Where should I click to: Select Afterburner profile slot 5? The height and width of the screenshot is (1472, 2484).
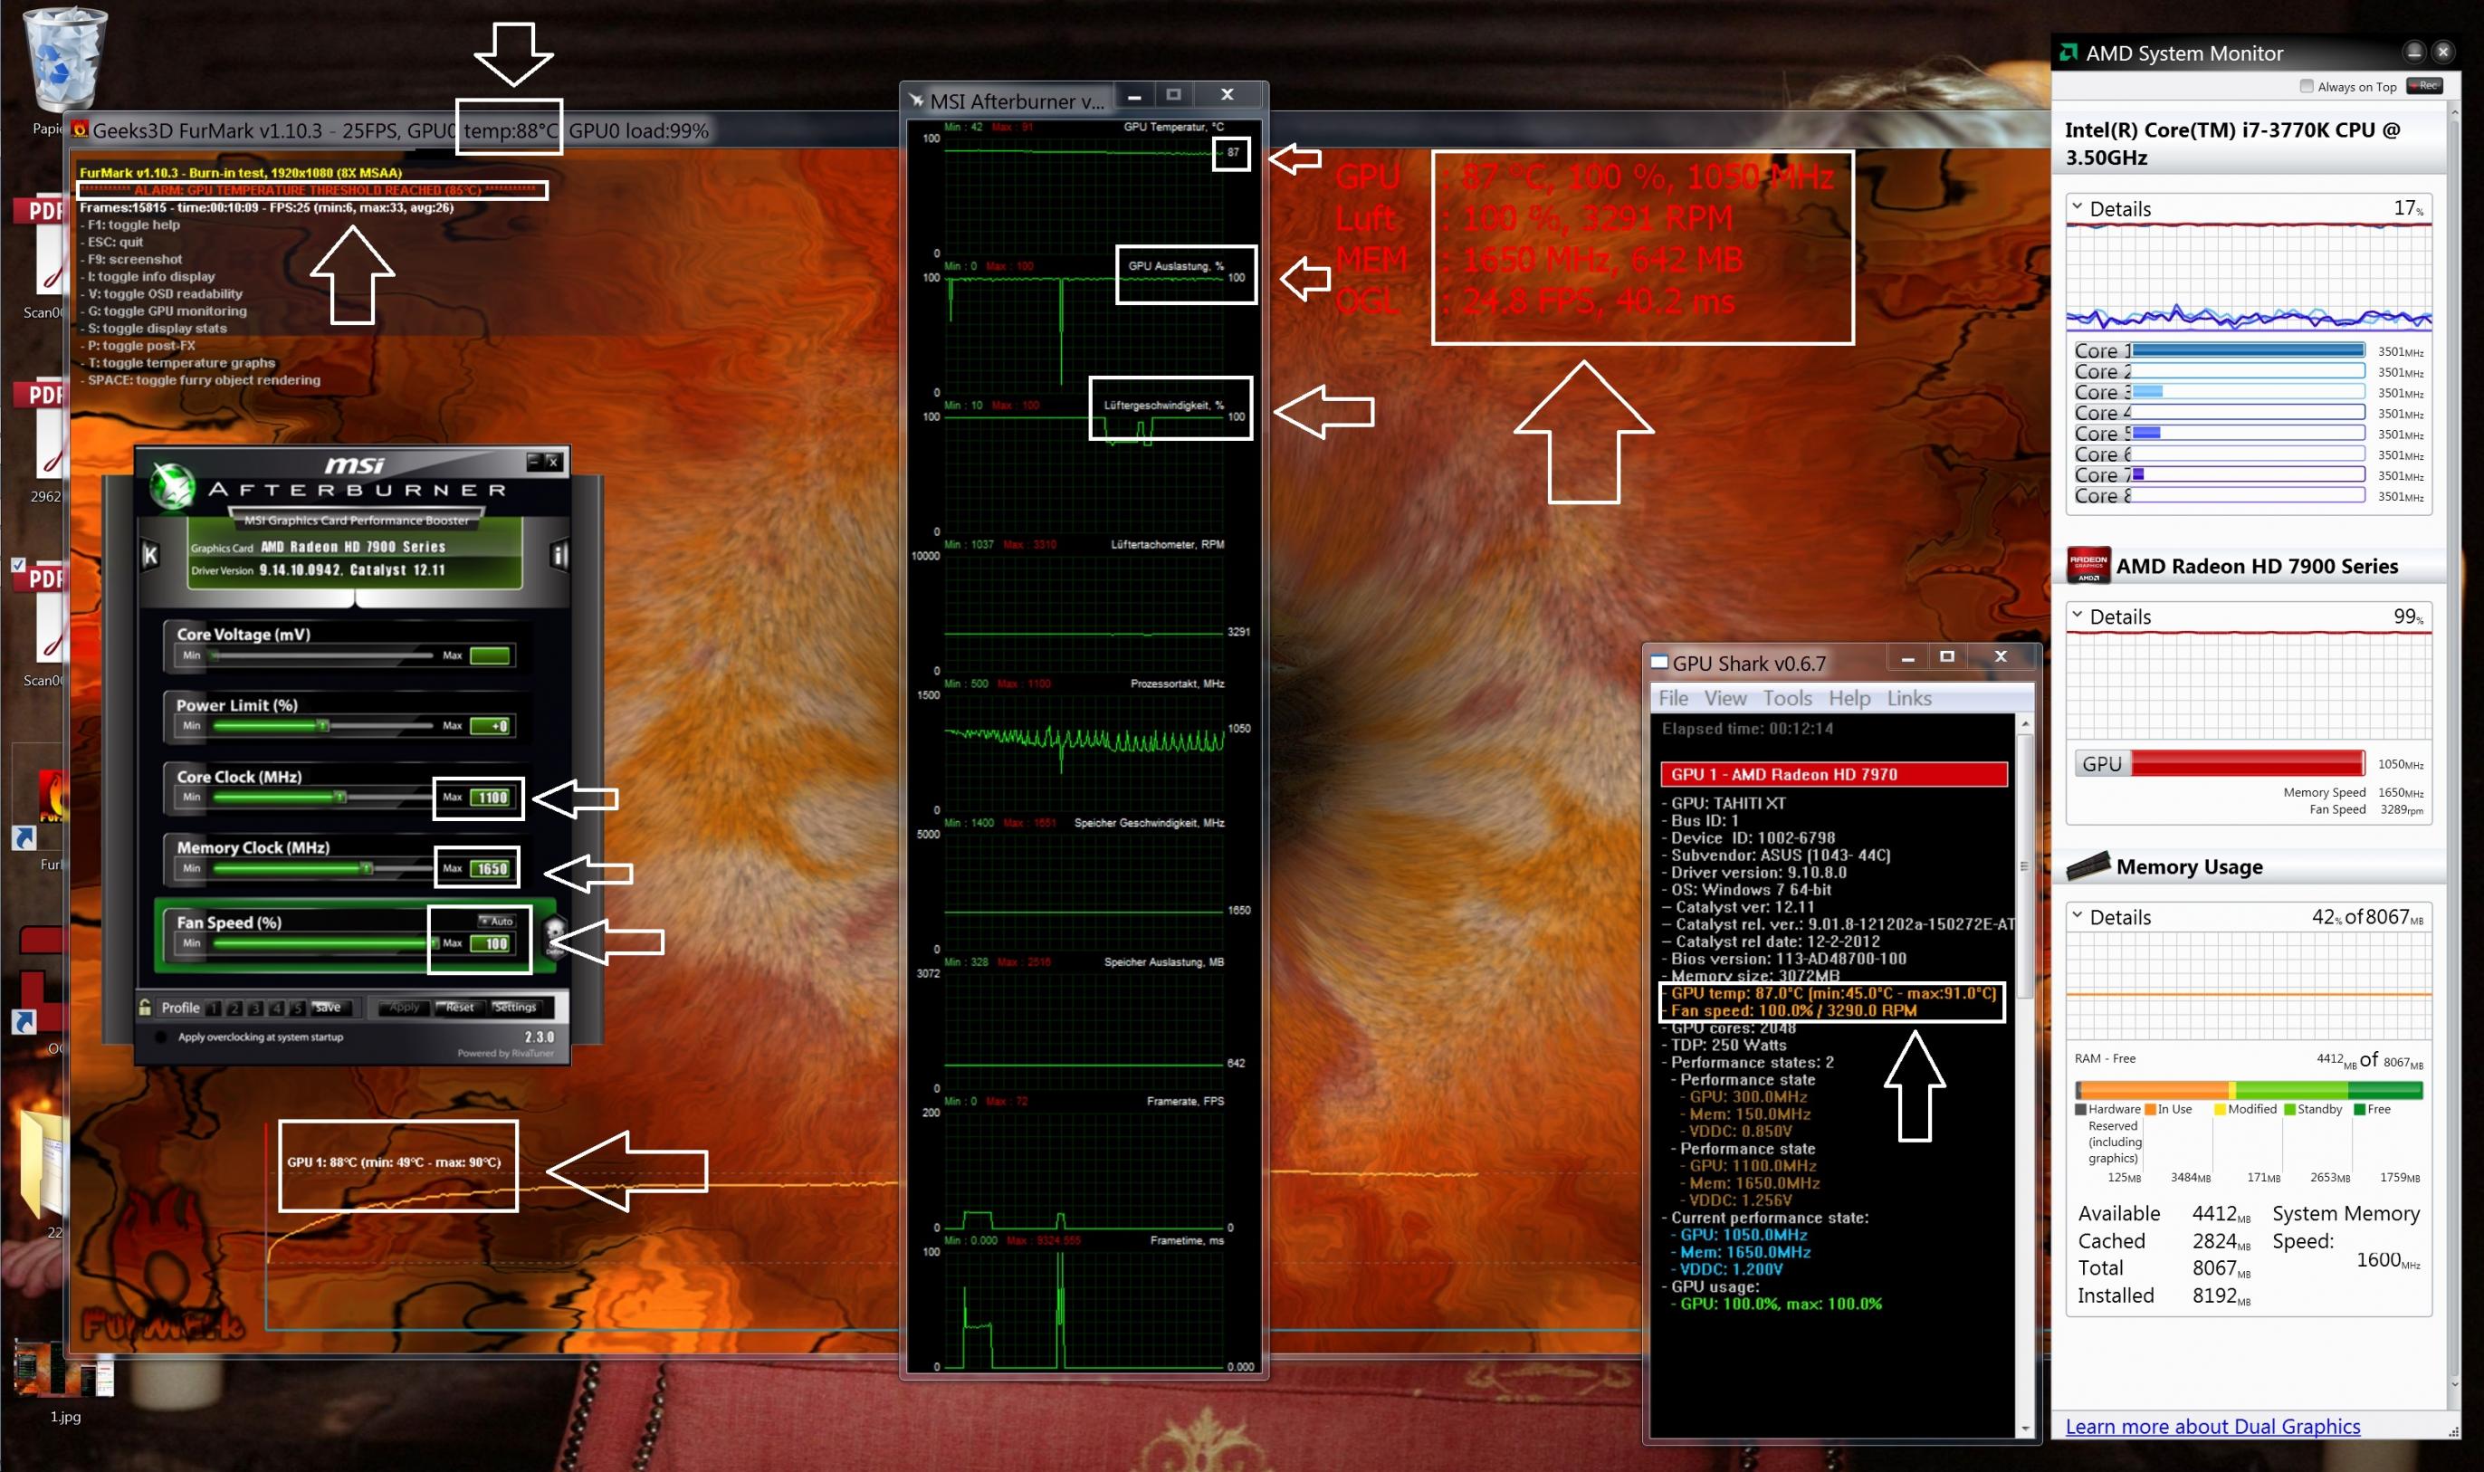point(298,1008)
